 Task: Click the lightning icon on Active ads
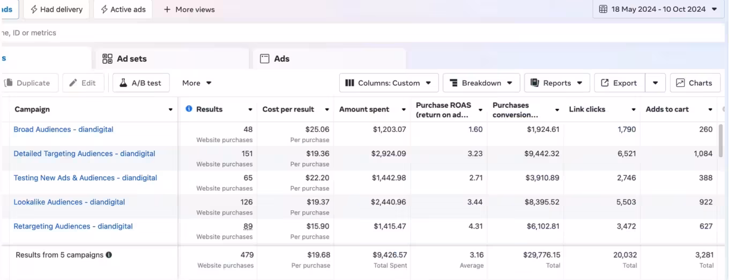[104, 9]
